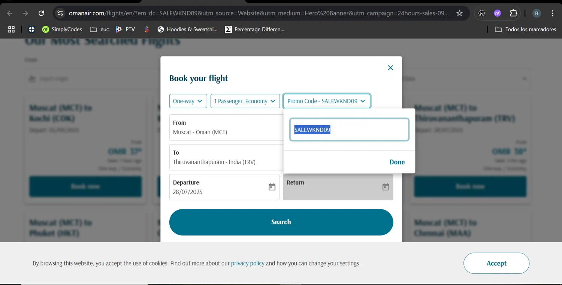The width and height of the screenshot is (562, 285).
Task: Open the One-way trip type dropdown
Action: (x=188, y=101)
